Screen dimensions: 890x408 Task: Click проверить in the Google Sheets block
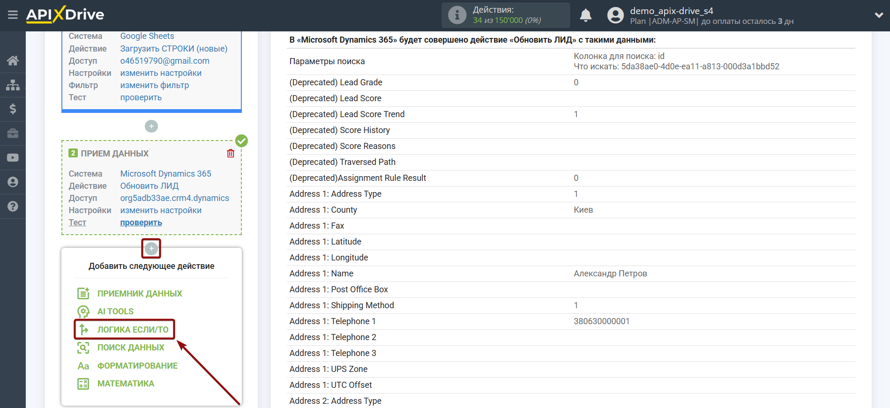click(x=141, y=97)
